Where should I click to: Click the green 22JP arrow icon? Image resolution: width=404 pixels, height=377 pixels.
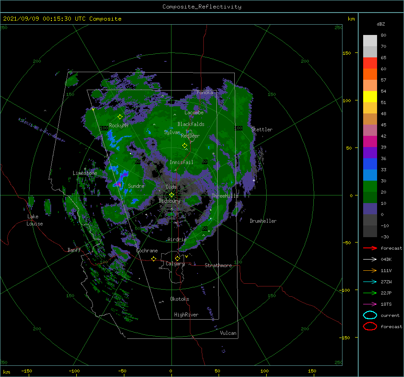(370, 293)
